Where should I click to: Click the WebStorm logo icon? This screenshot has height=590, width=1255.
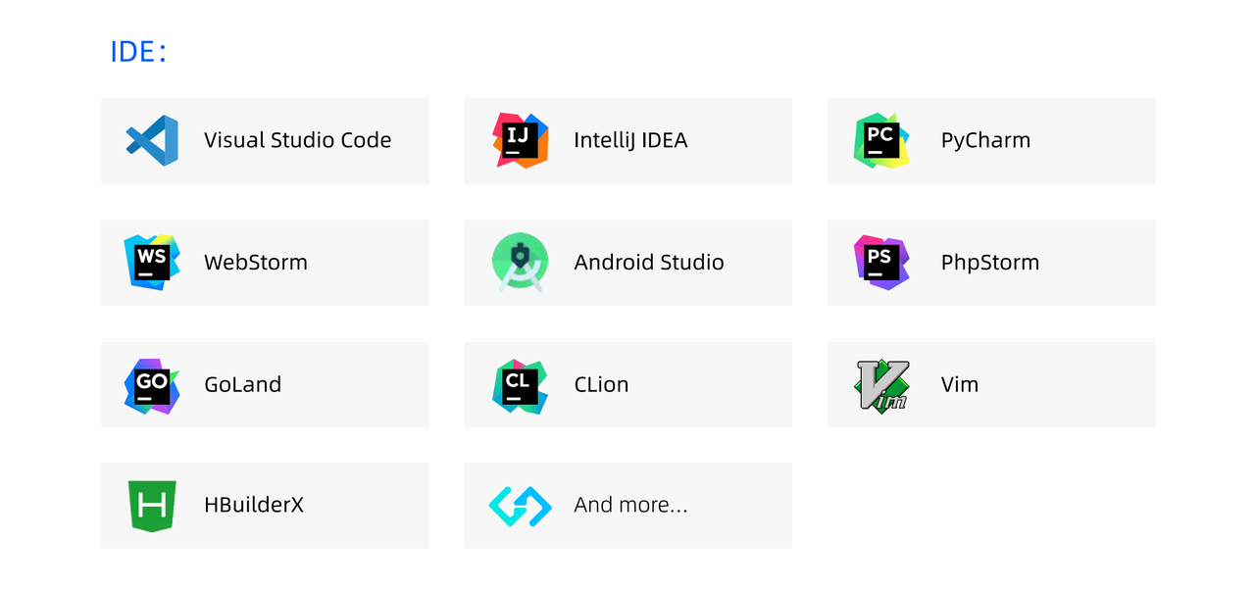click(152, 262)
